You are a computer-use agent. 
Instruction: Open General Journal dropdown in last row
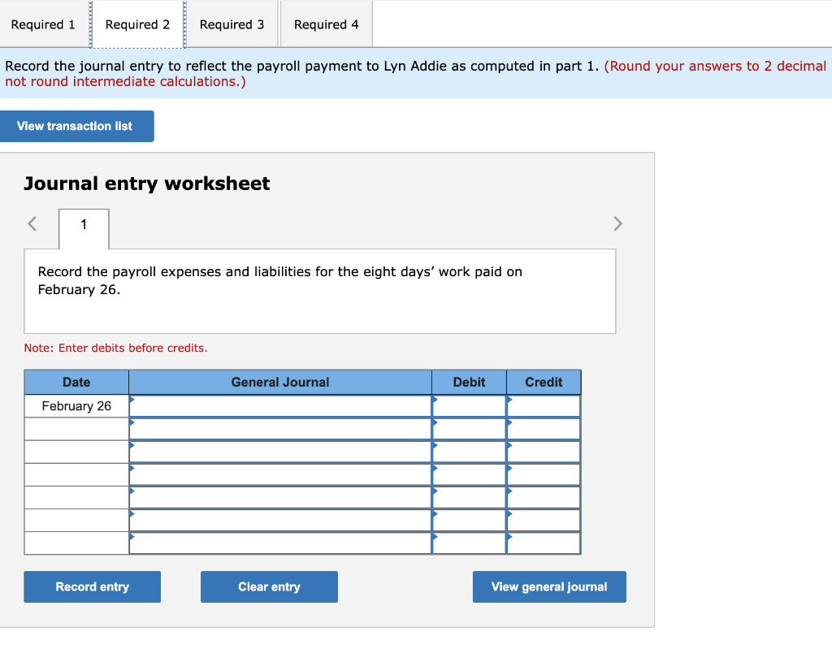click(x=280, y=543)
